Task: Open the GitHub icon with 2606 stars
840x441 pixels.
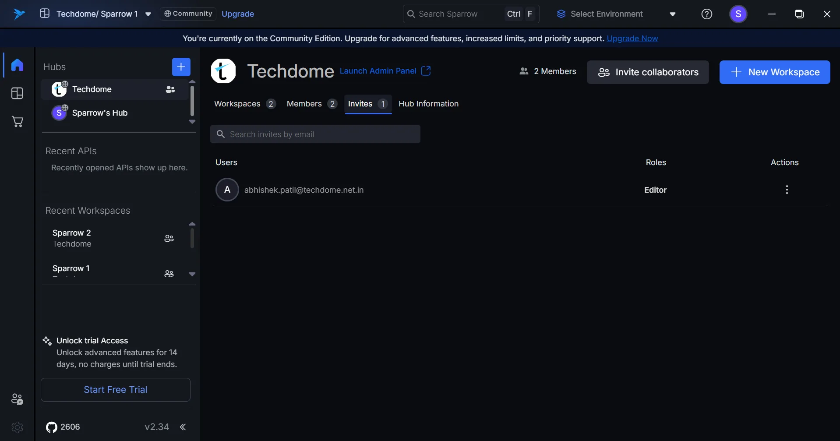Action: click(52, 427)
